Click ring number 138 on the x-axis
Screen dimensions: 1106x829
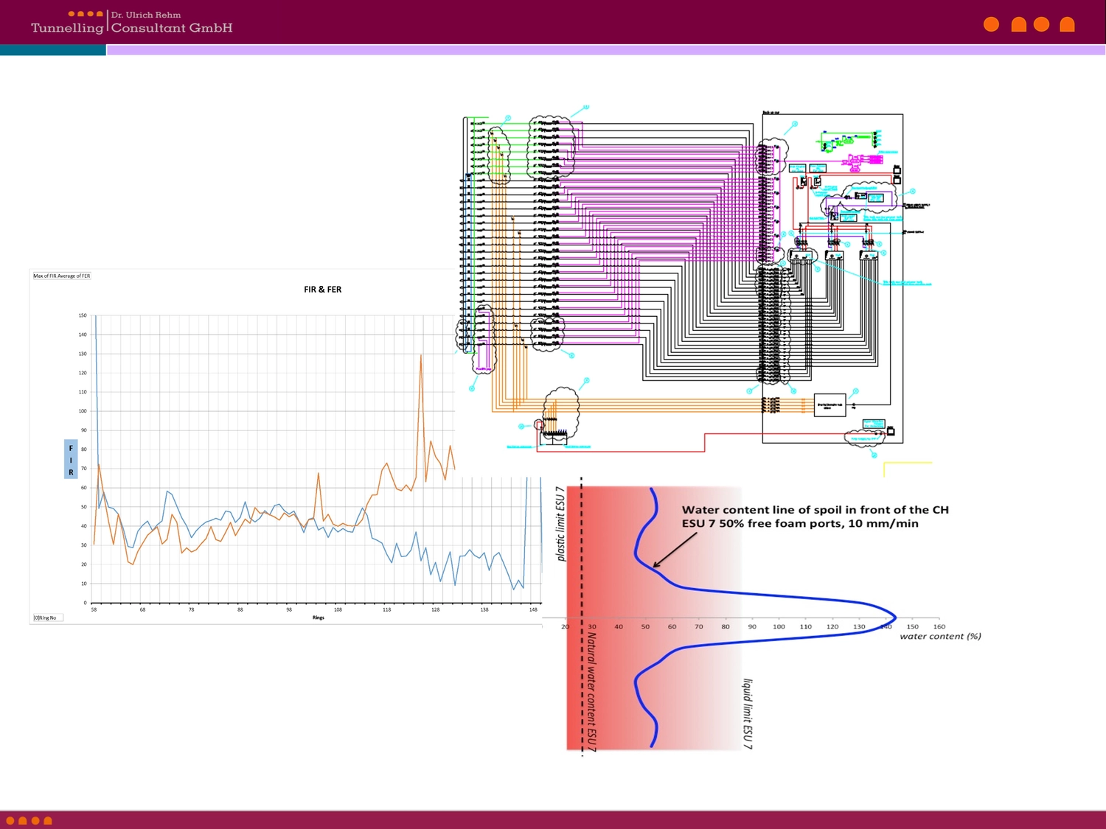point(484,610)
